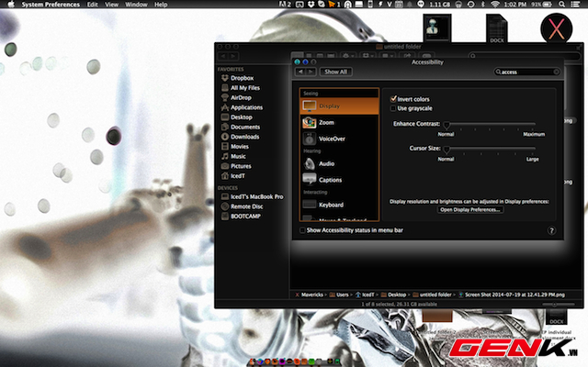Open the Edit menu

pos(92,5)
